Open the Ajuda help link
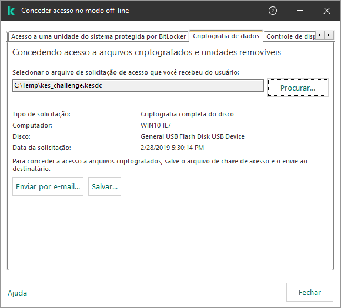341x308 pixels. pos(18,293)
